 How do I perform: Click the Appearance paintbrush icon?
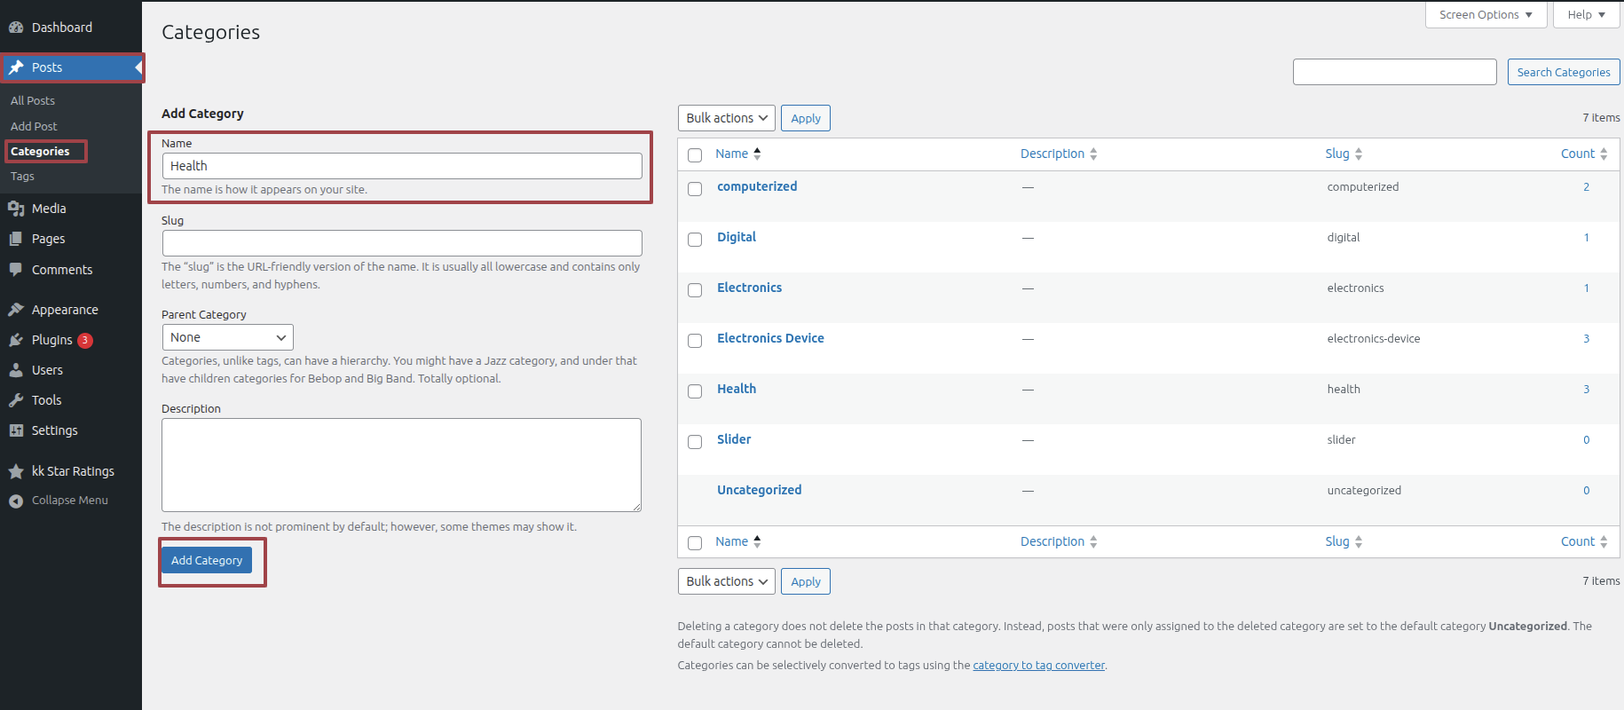tap(16, 310)
